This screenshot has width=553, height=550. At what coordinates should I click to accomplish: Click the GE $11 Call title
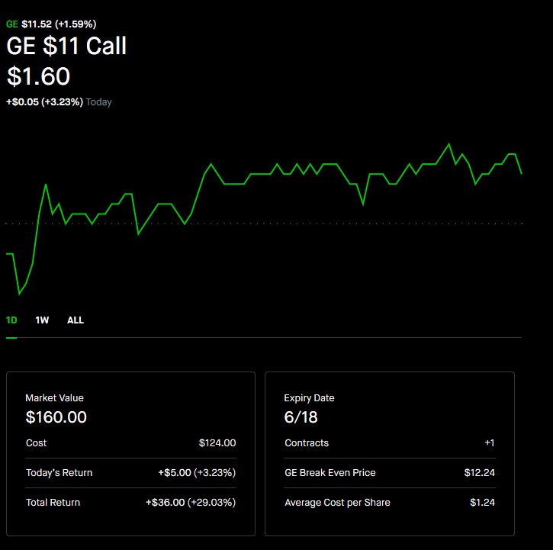click(x=66, y=46)
